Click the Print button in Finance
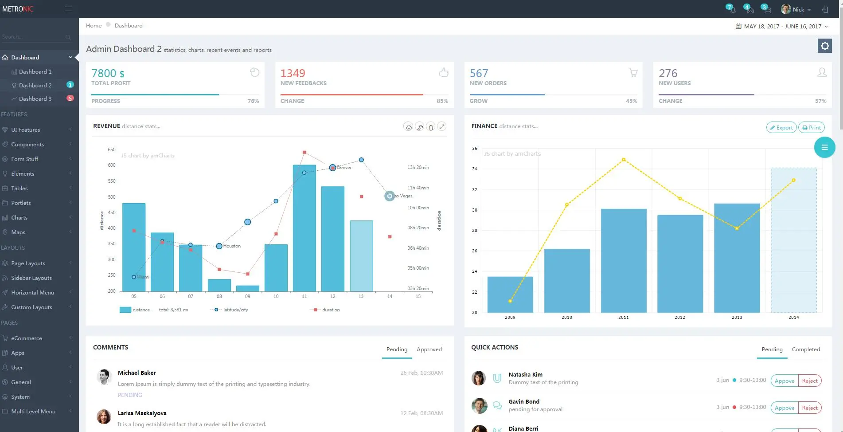The width and height of the screenshot is (843, 432). coord(812,127)
